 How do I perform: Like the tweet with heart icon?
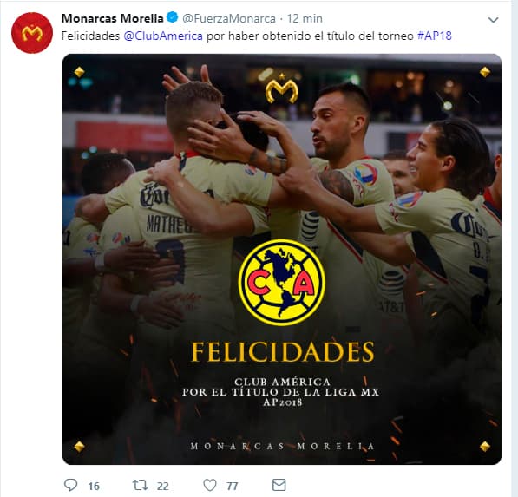point(210,485)
